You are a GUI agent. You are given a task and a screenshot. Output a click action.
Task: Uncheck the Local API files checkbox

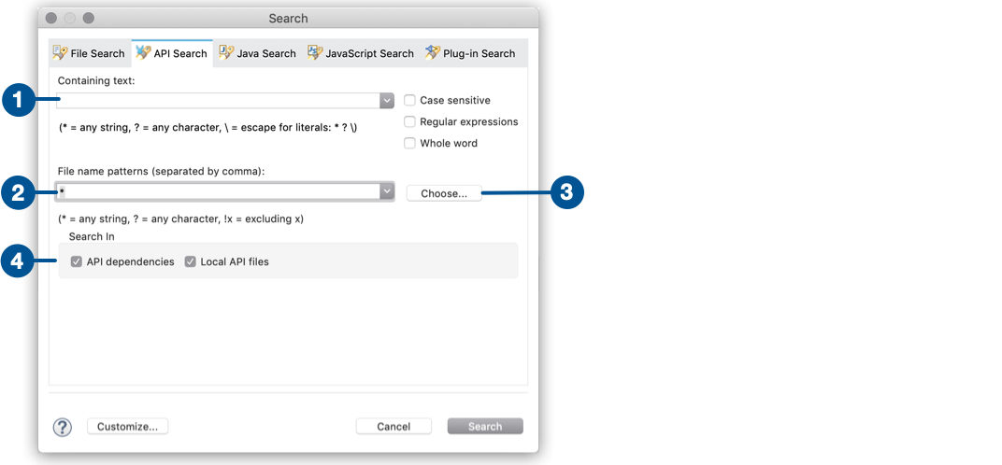[191, 261]
